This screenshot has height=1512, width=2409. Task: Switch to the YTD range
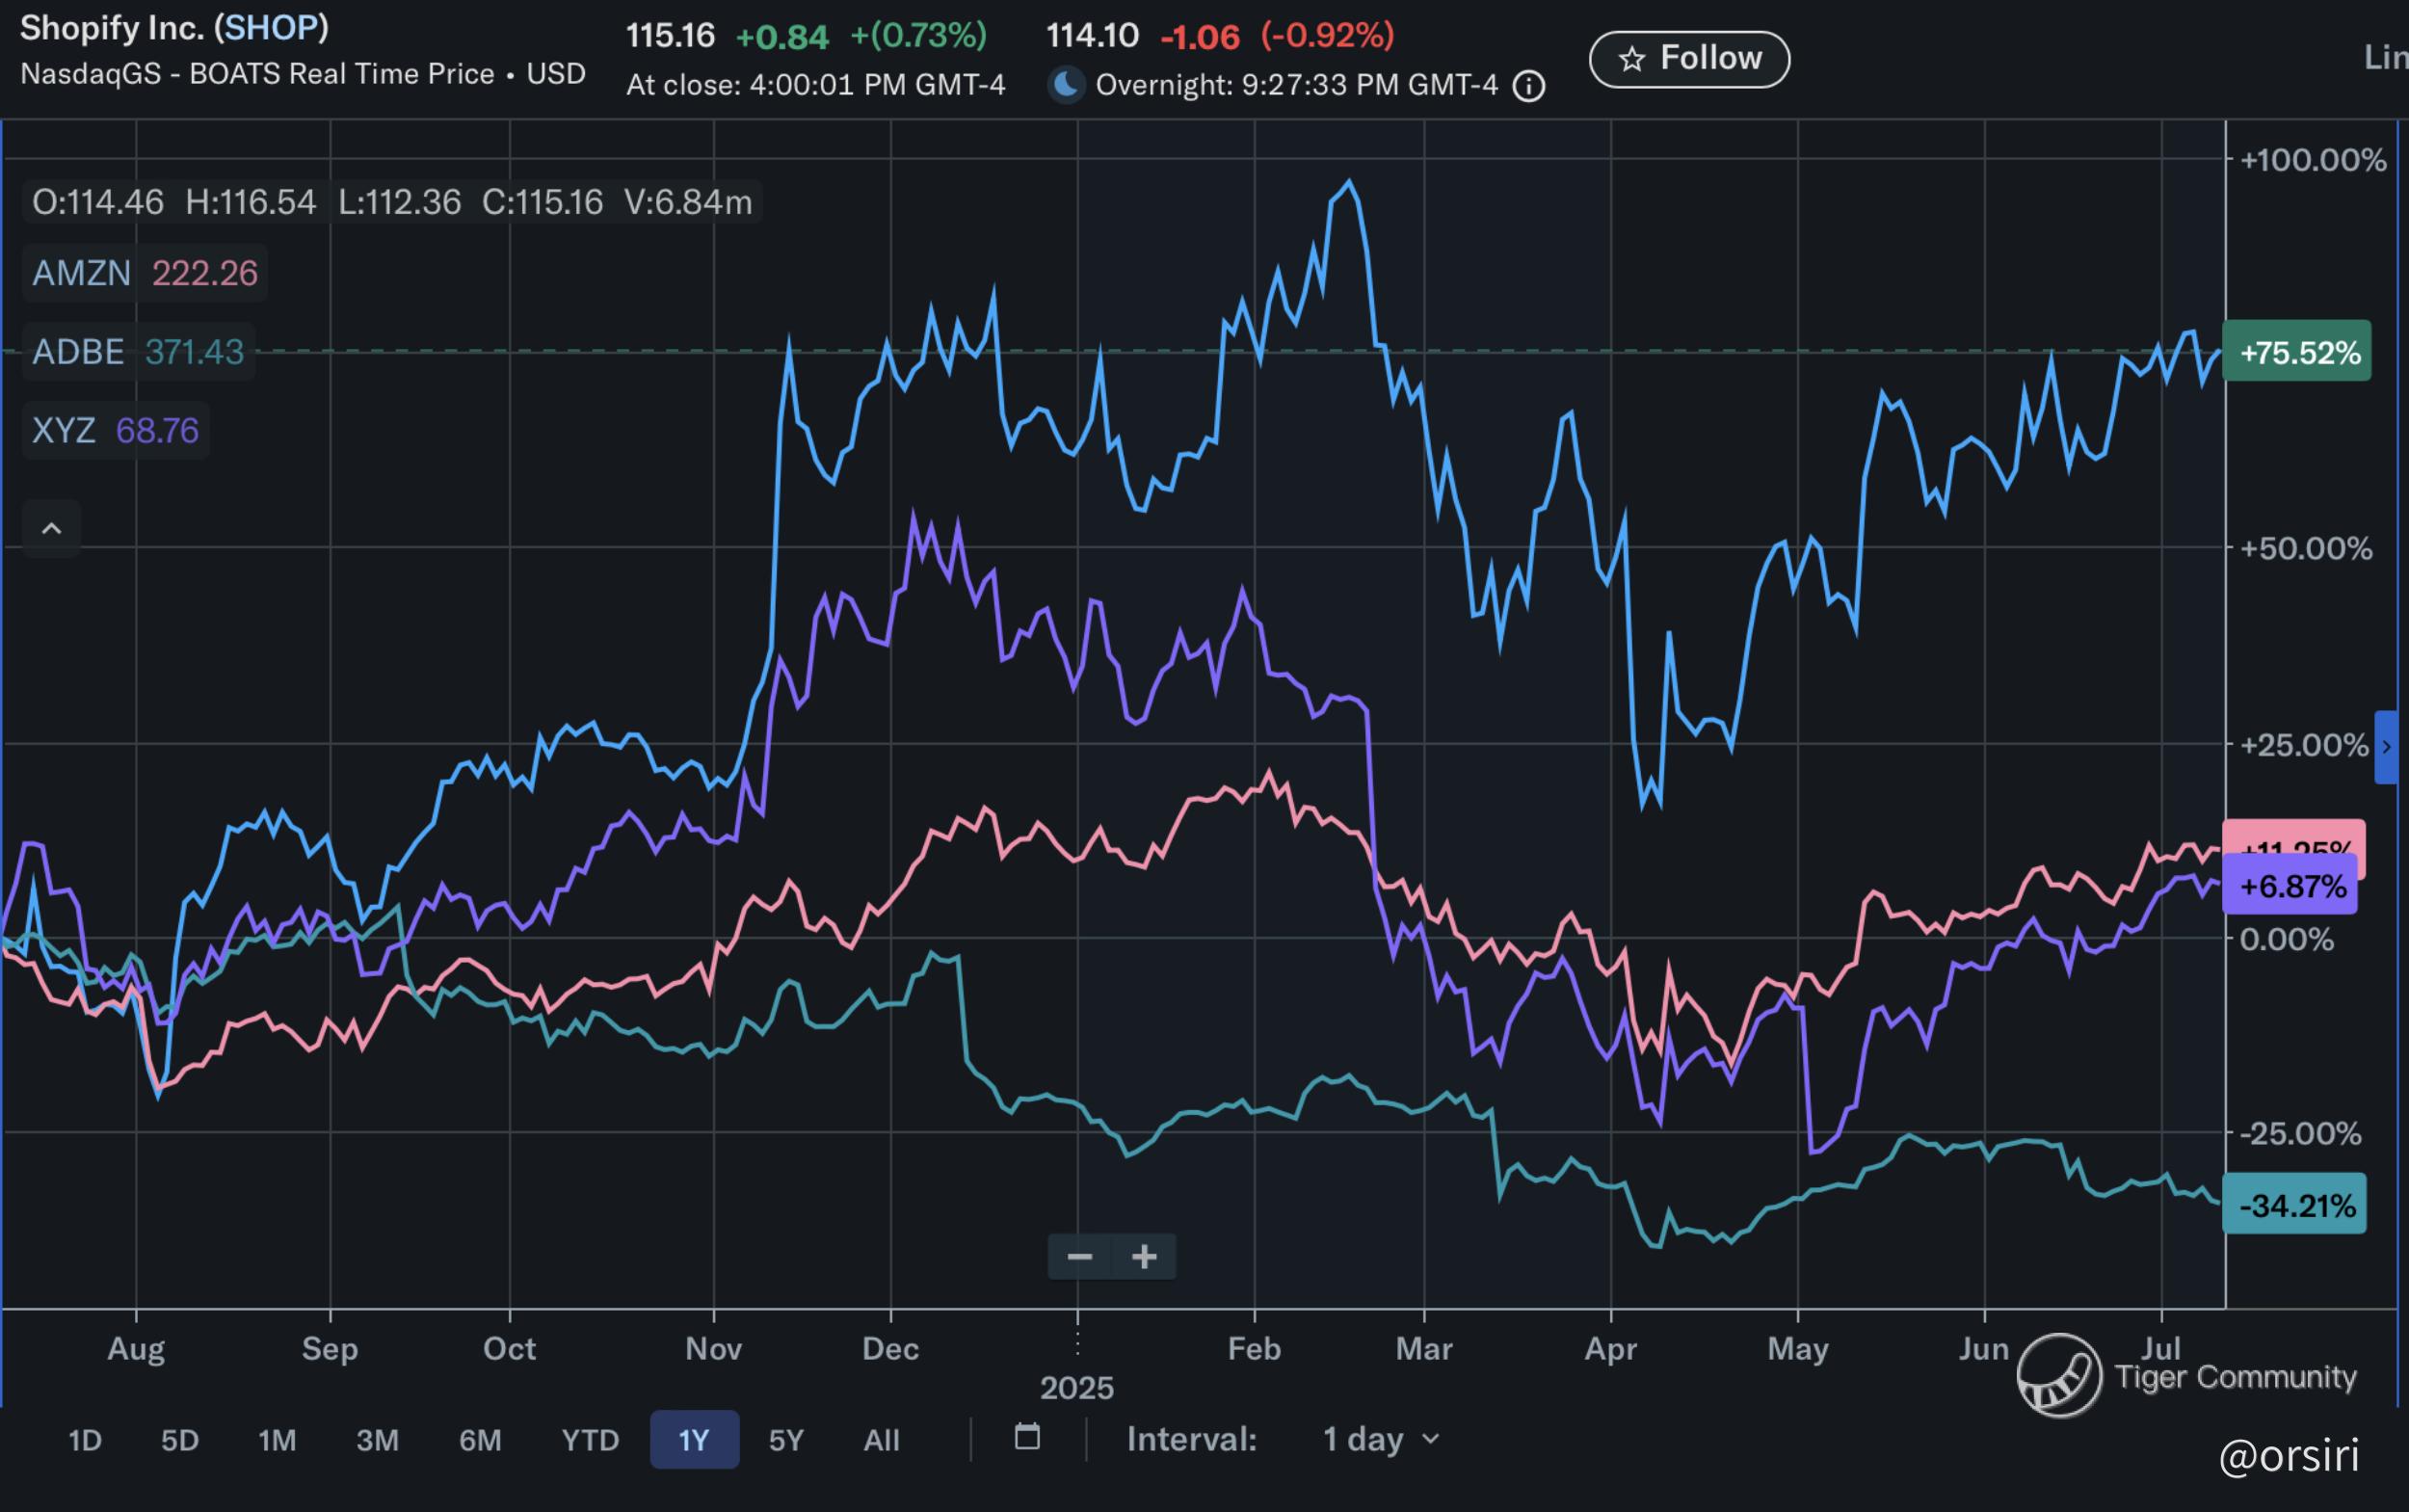pyautogui.click(x=590, y=1440)
